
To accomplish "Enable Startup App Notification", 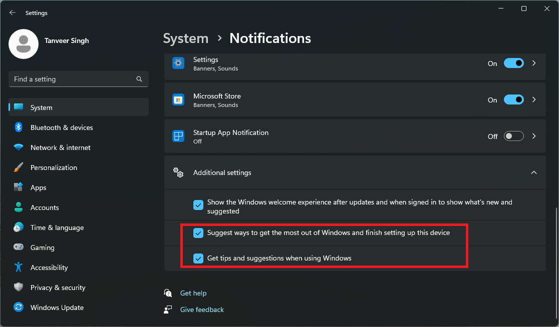I will pyautogui.click(x=513, y=136).
